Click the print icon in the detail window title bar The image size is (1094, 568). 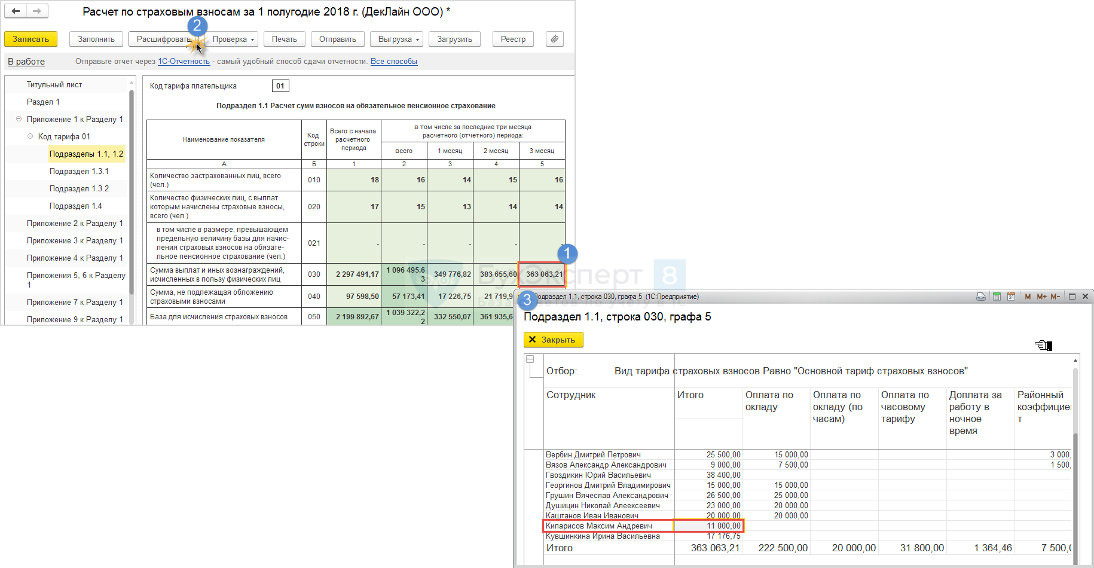(981, 297)
